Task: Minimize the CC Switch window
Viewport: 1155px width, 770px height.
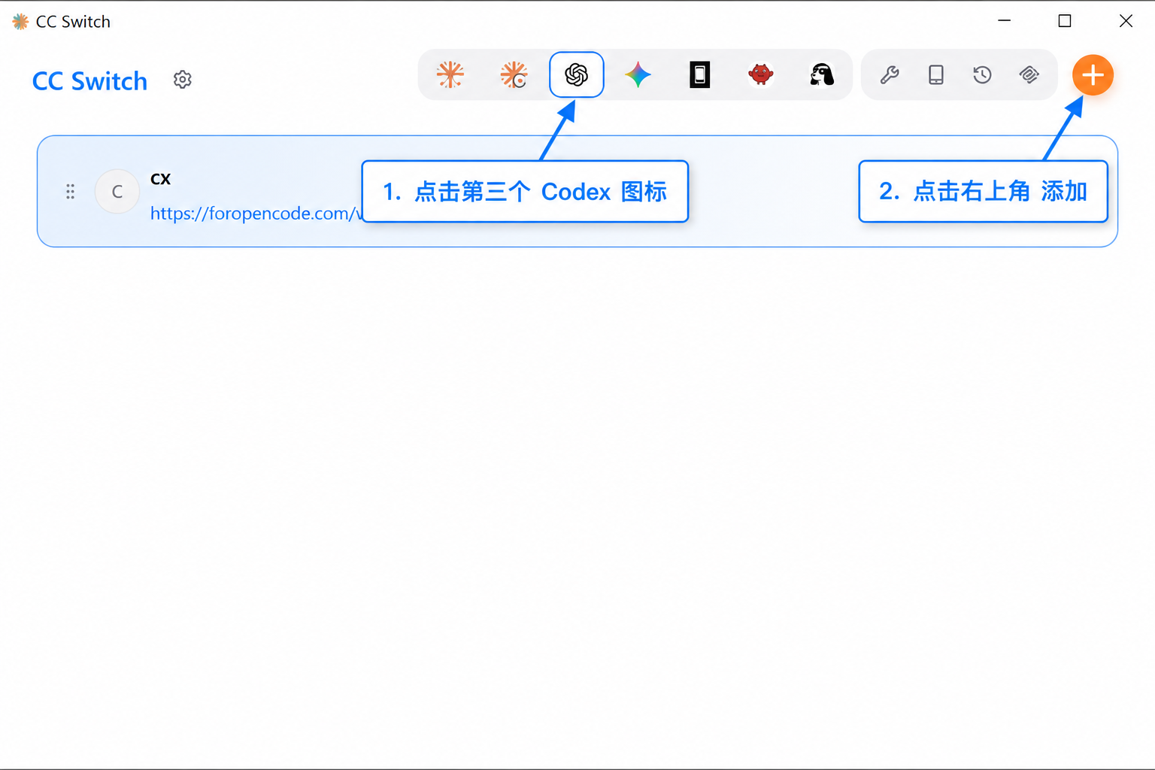Action: click(1004, 21)
